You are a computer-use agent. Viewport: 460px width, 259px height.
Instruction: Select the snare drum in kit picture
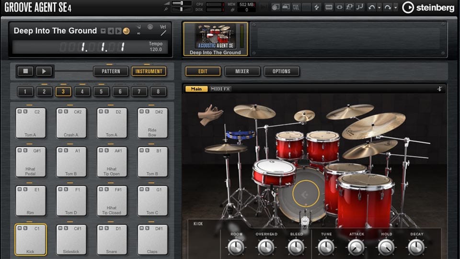tap(274, 174)
